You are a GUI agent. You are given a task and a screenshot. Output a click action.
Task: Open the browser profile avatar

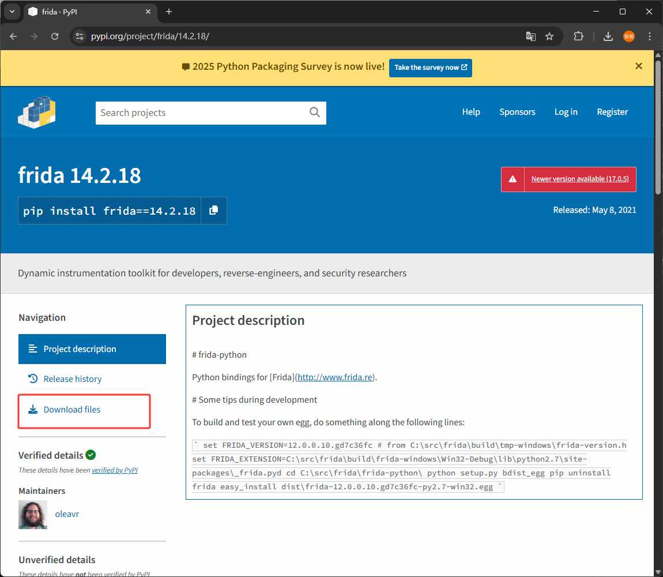(x=629, y=36)
